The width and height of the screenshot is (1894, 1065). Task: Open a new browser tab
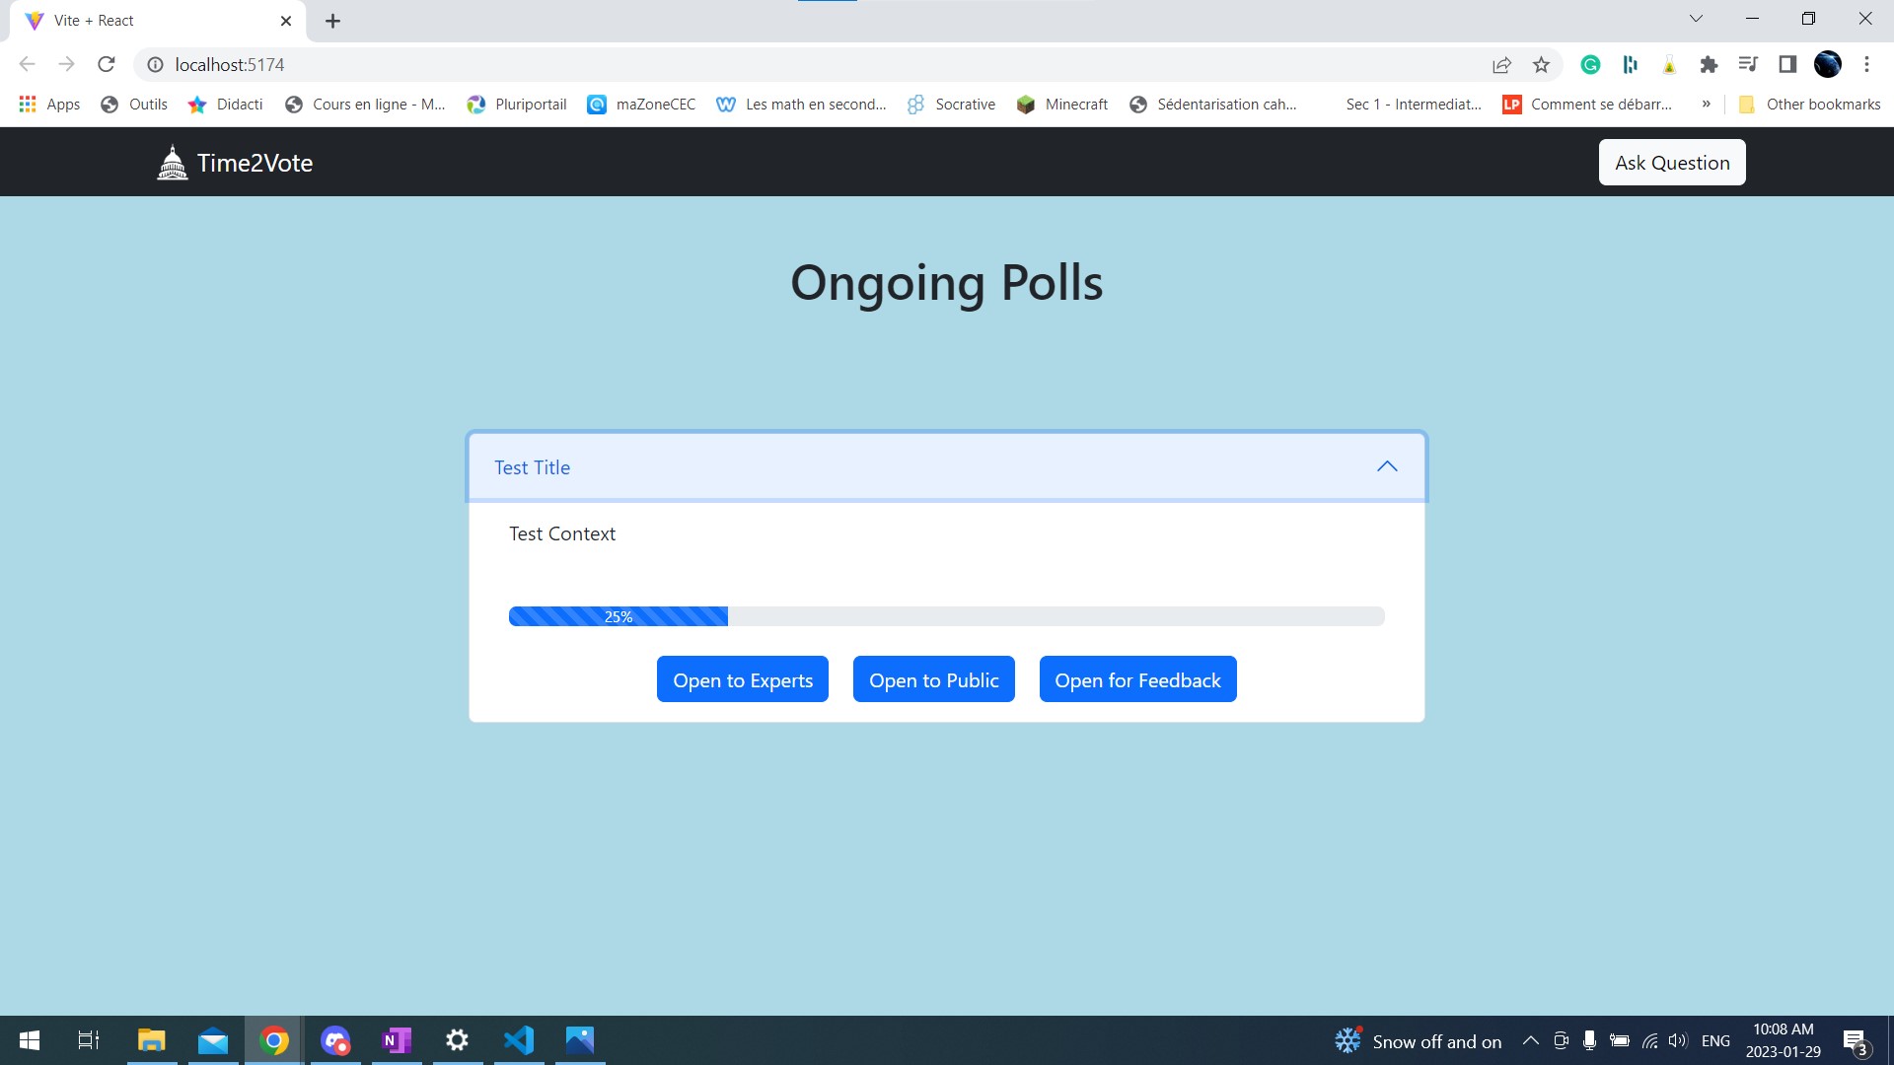332,21
